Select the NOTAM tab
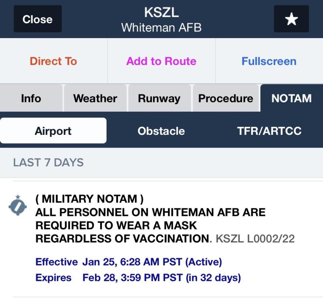 pos(291,98)
